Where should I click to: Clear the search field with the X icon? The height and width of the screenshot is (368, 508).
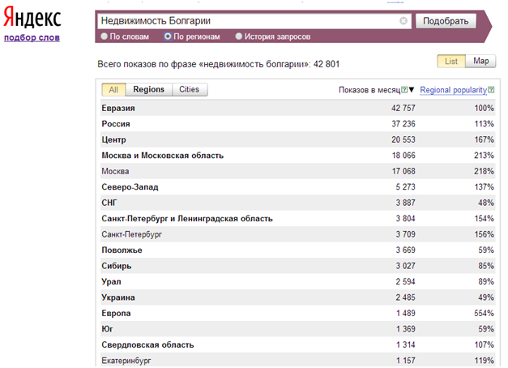point(403,21)
